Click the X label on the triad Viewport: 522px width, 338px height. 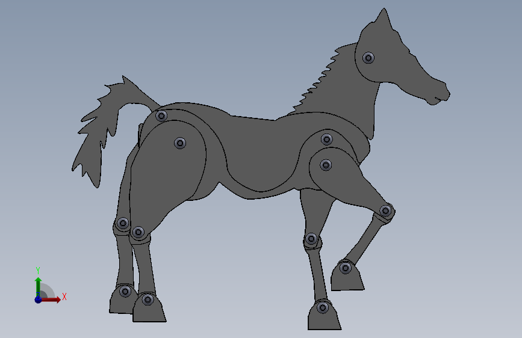[x=64, y=297]
